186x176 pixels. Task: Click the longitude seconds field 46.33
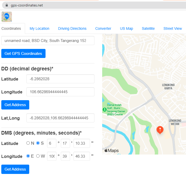pyautogui.click(x=82, y=156)
